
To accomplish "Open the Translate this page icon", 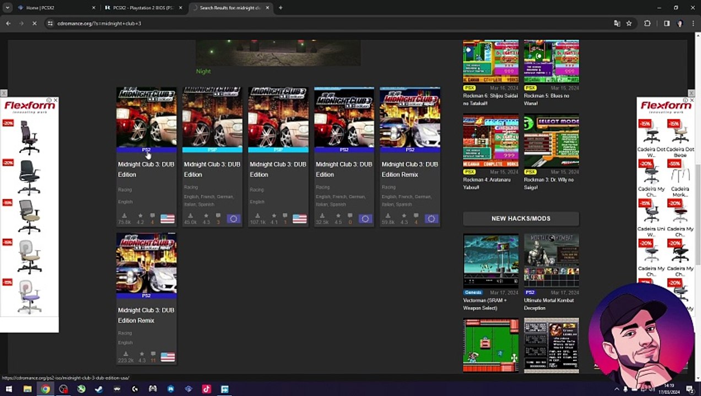I will 617,24.
